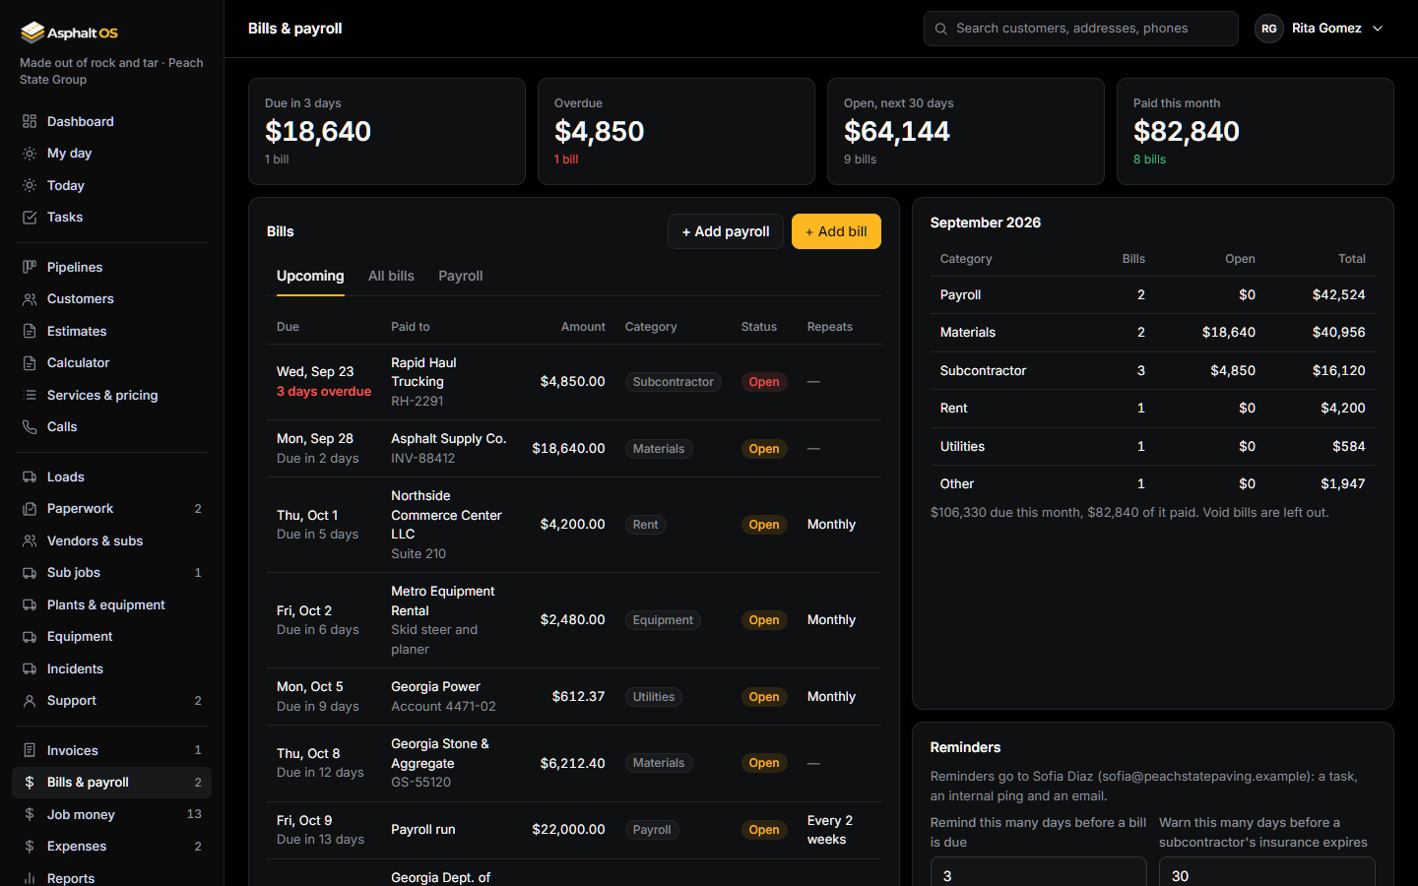Click the Support person icon
Viewport: 1418px width, 886px height.
pyautogui.click(x=30, y=701)
